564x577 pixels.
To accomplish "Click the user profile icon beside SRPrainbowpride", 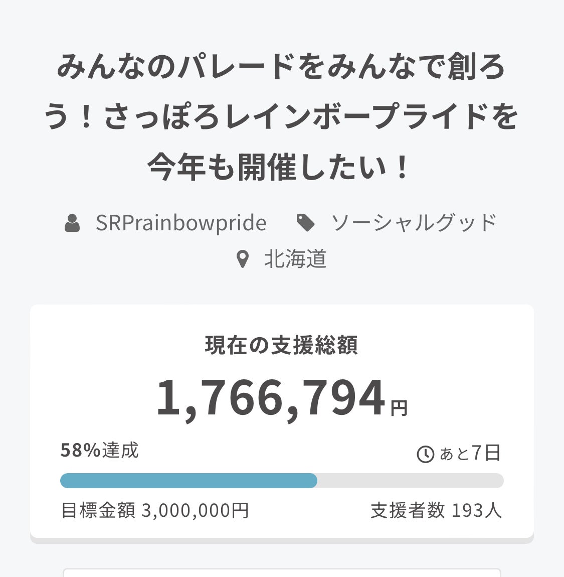I will pos(72,223).
